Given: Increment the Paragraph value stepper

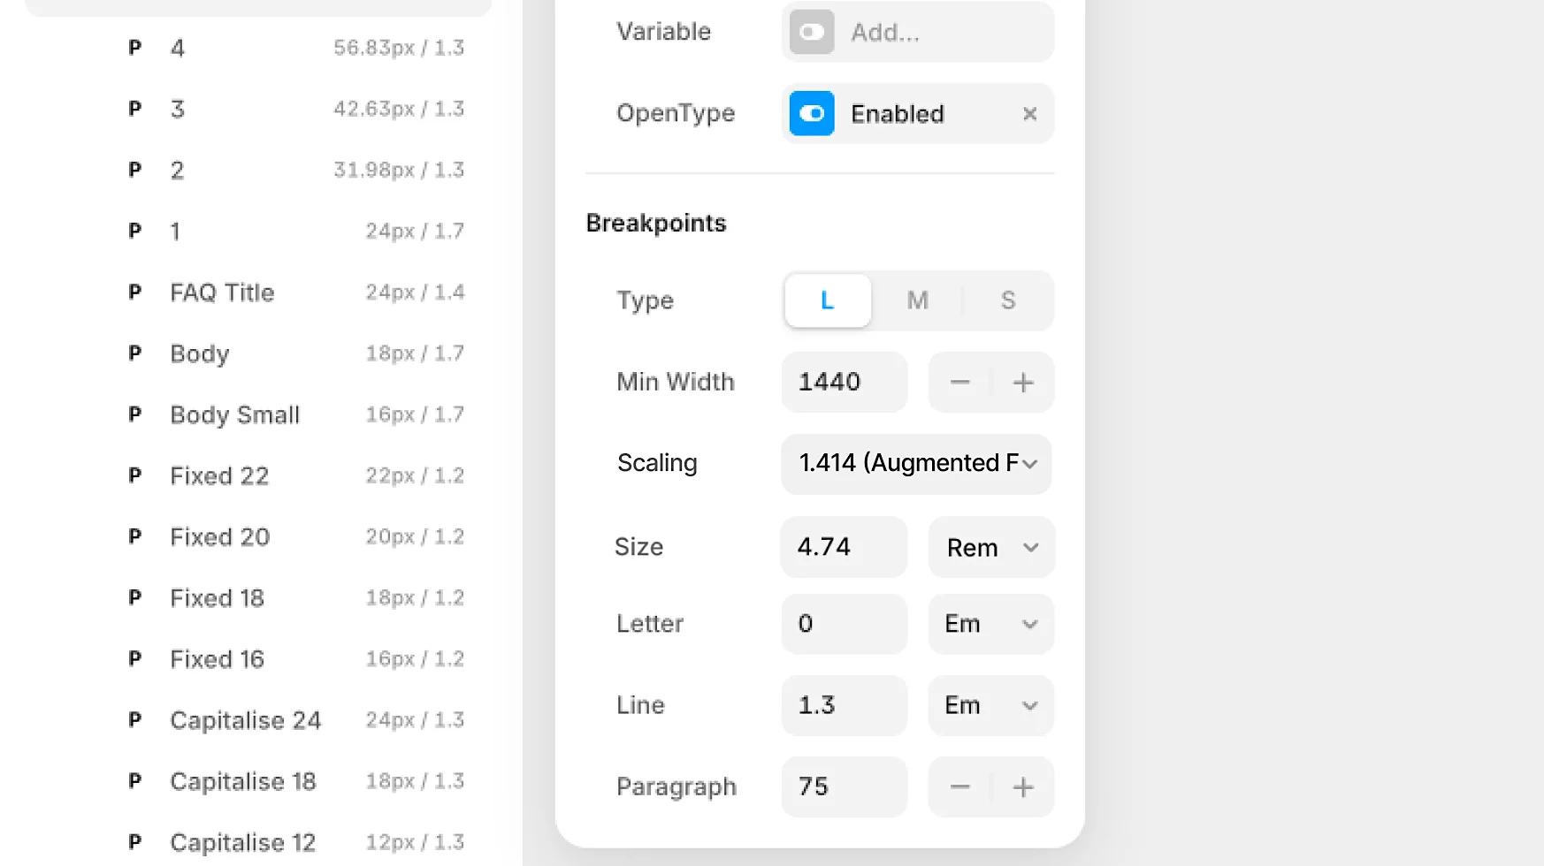Looking at the screenshot, I should click(x=1023, y=786).
